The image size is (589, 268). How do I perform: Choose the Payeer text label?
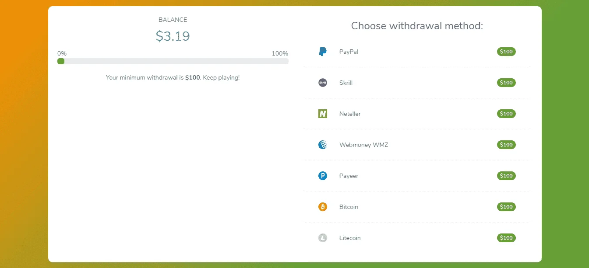(349, 176)
